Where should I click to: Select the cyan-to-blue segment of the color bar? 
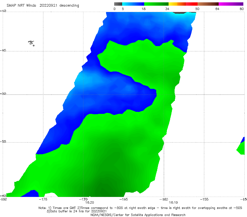133,4
